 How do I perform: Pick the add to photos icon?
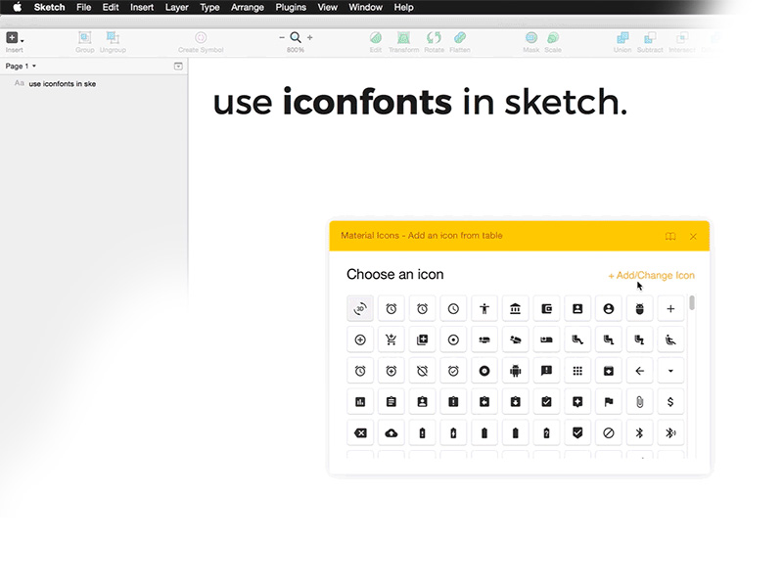[x=422, y=339]
